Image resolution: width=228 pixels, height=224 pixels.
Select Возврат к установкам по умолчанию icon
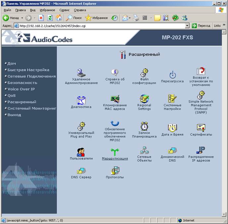[x=201, y=71]
